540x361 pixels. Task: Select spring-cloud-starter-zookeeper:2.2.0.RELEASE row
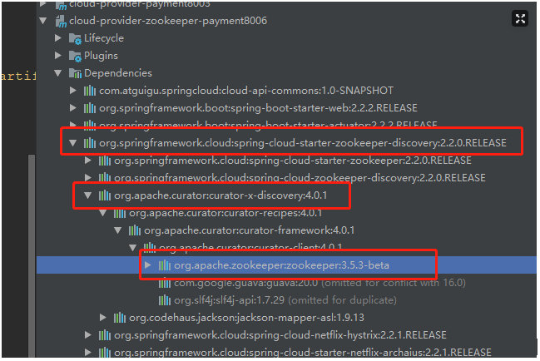coord(293,161)
